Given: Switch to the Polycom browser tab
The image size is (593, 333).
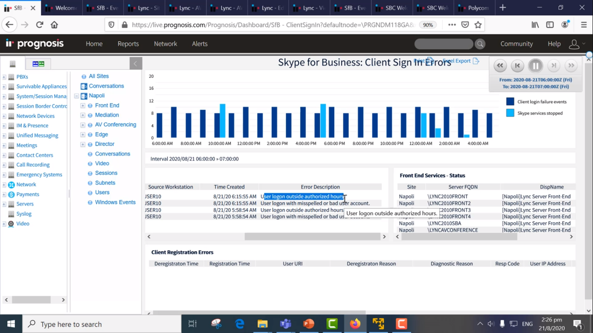Looking at the screenshot, I should coord(474,8).
